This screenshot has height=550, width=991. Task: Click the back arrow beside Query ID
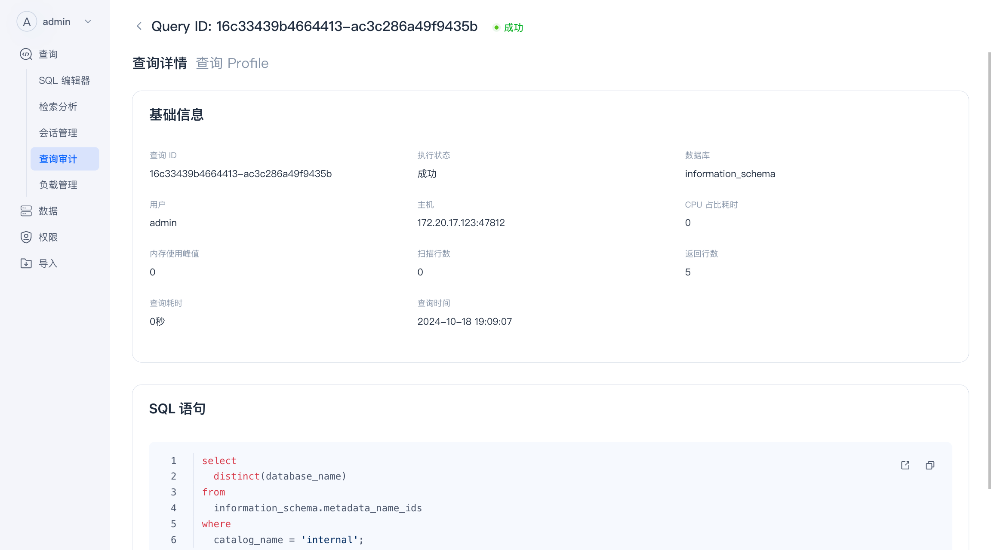[x=139, y=26]
